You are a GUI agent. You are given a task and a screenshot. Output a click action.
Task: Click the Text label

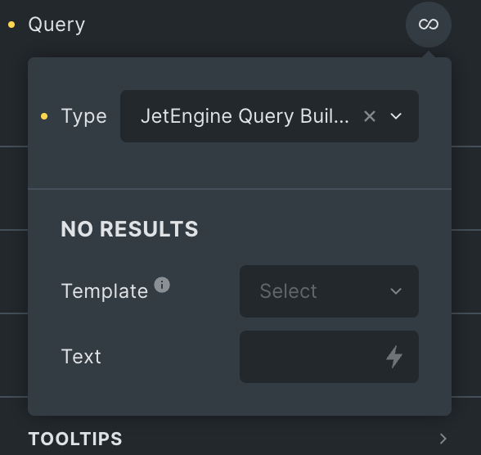(x=81, y=357)
